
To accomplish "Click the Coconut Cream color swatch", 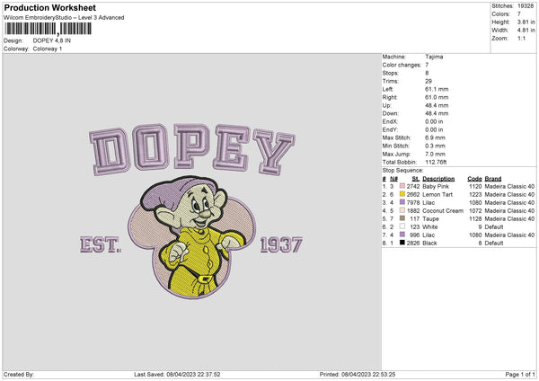I will (x=402, y=210).
